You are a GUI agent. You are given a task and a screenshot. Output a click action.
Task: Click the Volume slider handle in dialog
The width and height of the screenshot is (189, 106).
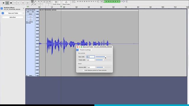104,67
